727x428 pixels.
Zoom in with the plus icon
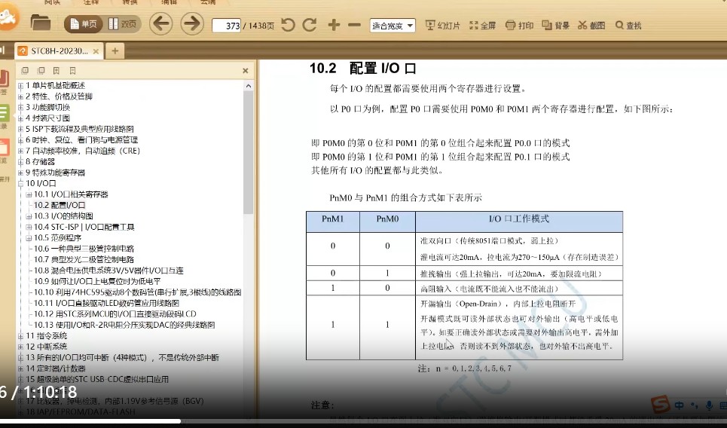[334, 25]
